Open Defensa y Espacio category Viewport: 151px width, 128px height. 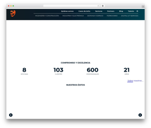(x=95, y=16)
